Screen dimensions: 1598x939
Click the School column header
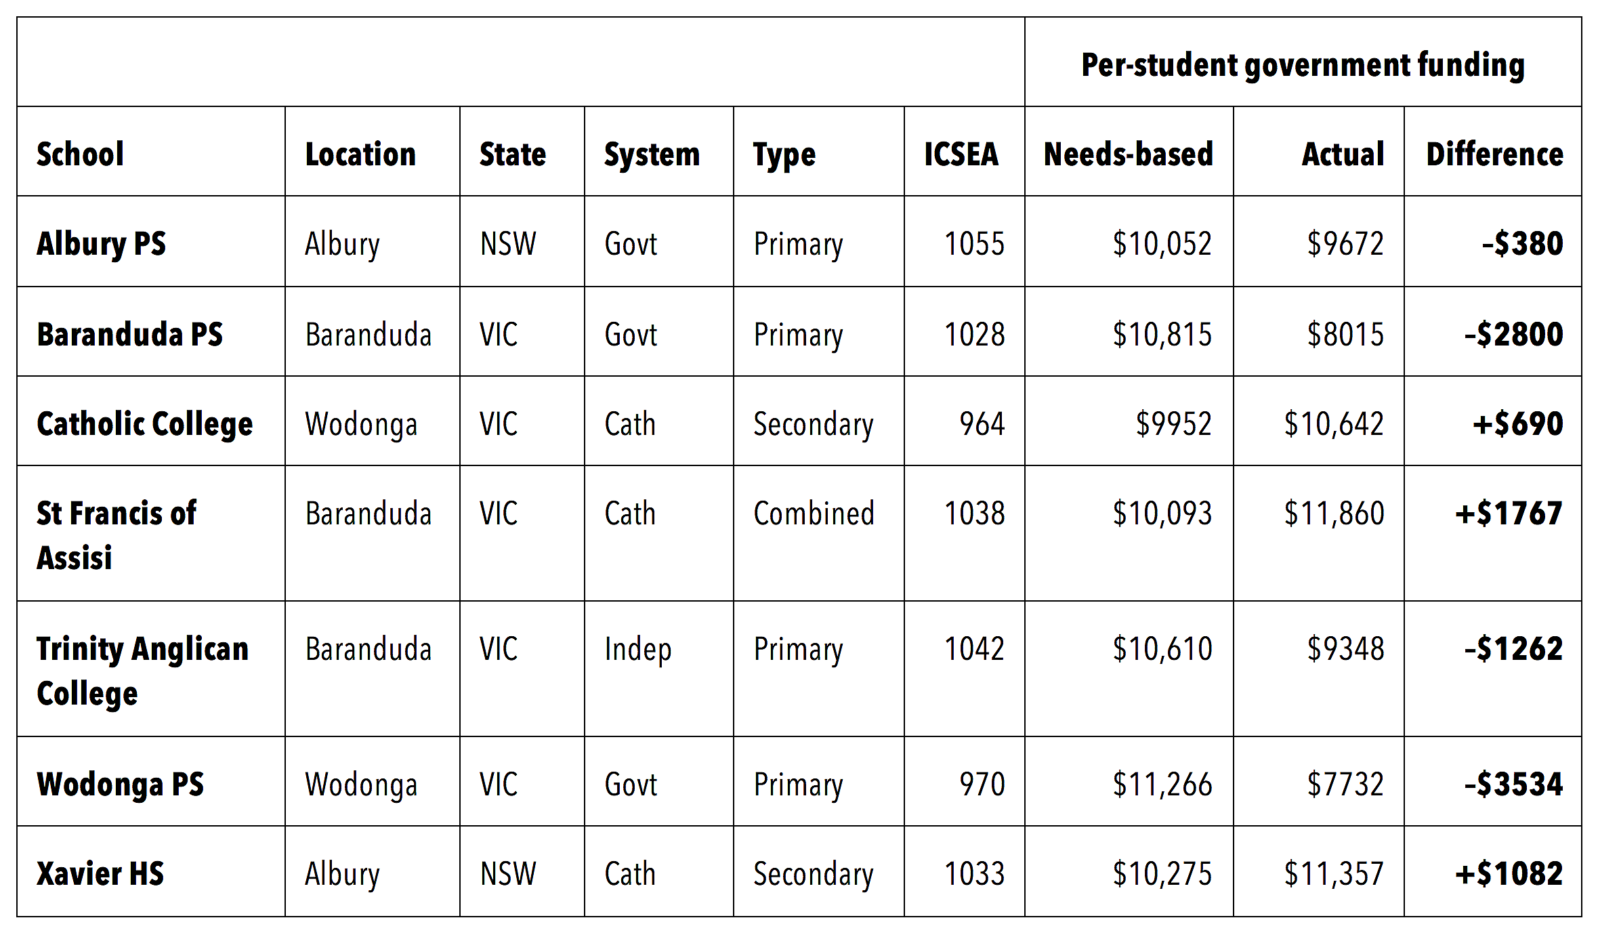click(80, 154)
